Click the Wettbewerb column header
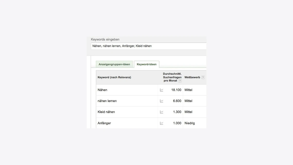This screenshot has height=165, width=293. (x=192, y=77)
